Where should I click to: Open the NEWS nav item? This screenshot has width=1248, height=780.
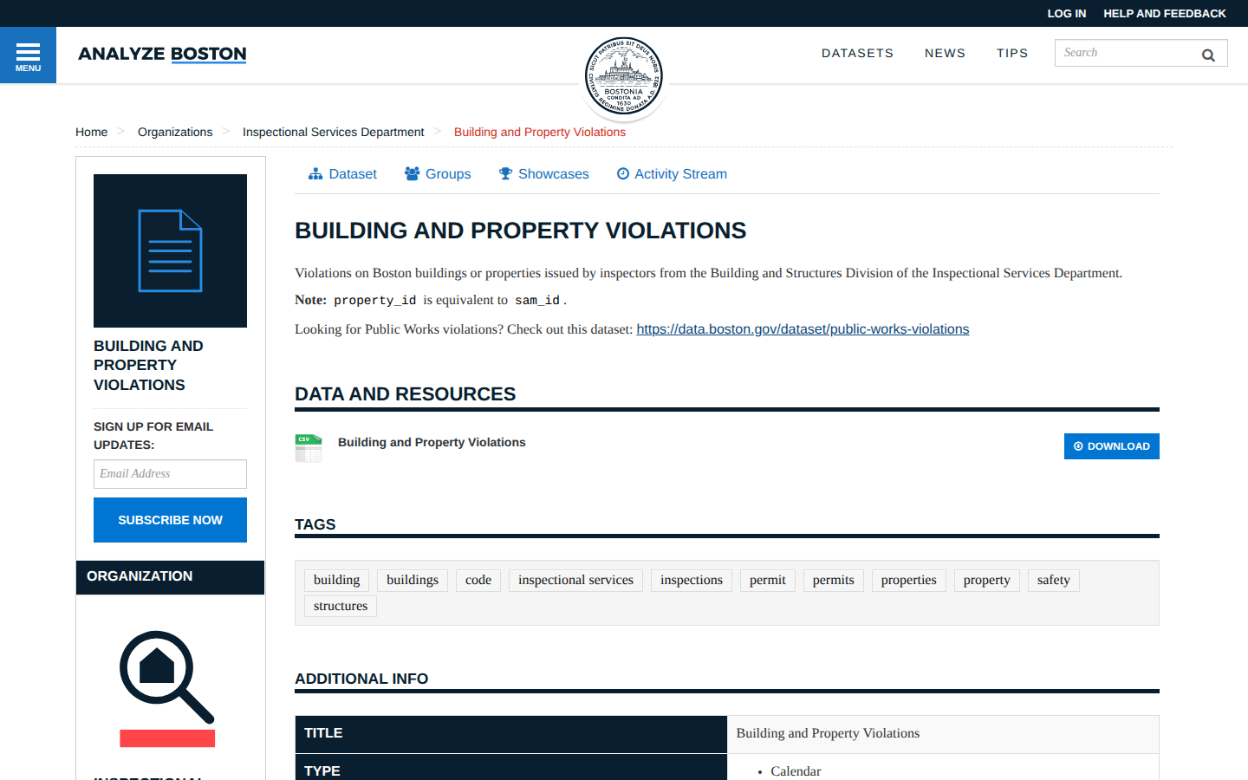(945, 53)
